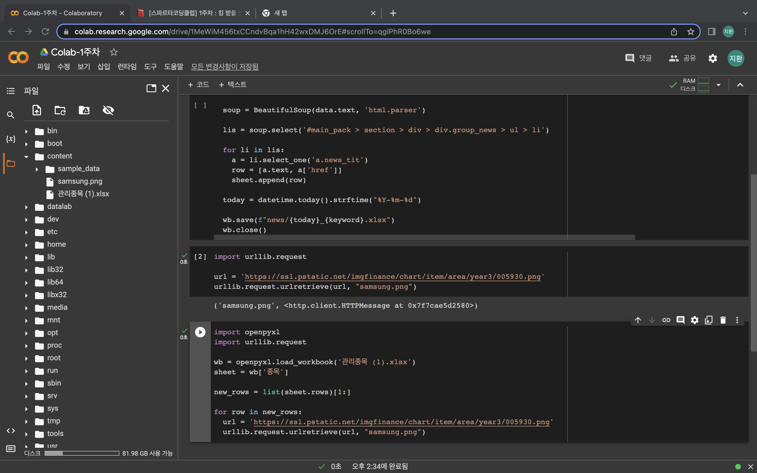Expand the sample_data folder

37,169
